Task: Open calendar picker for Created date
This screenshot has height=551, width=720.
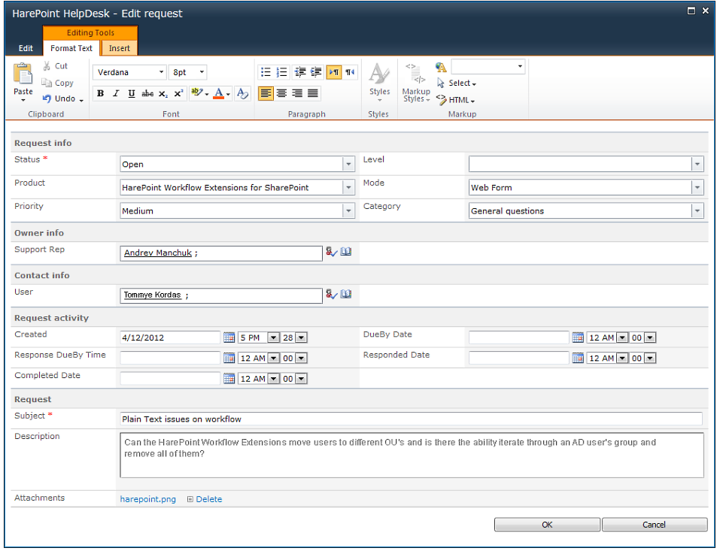Action: pyautogui.click(x=229, y=338)
